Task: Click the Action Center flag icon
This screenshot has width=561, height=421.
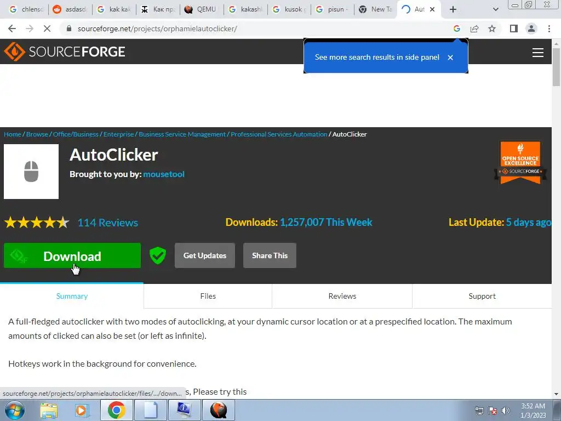Action: (493, 410)
